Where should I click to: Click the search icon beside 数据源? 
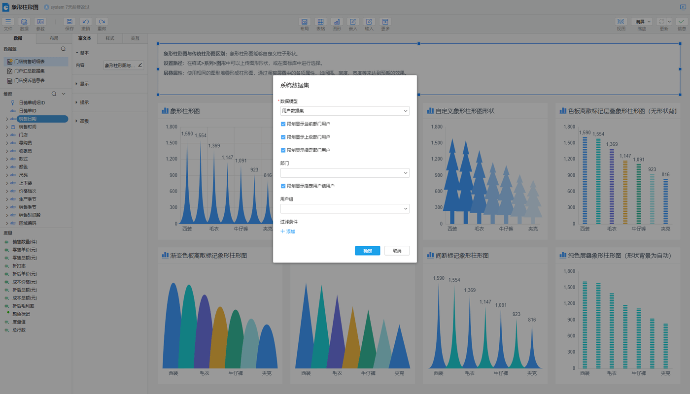[x=63, y=49]
